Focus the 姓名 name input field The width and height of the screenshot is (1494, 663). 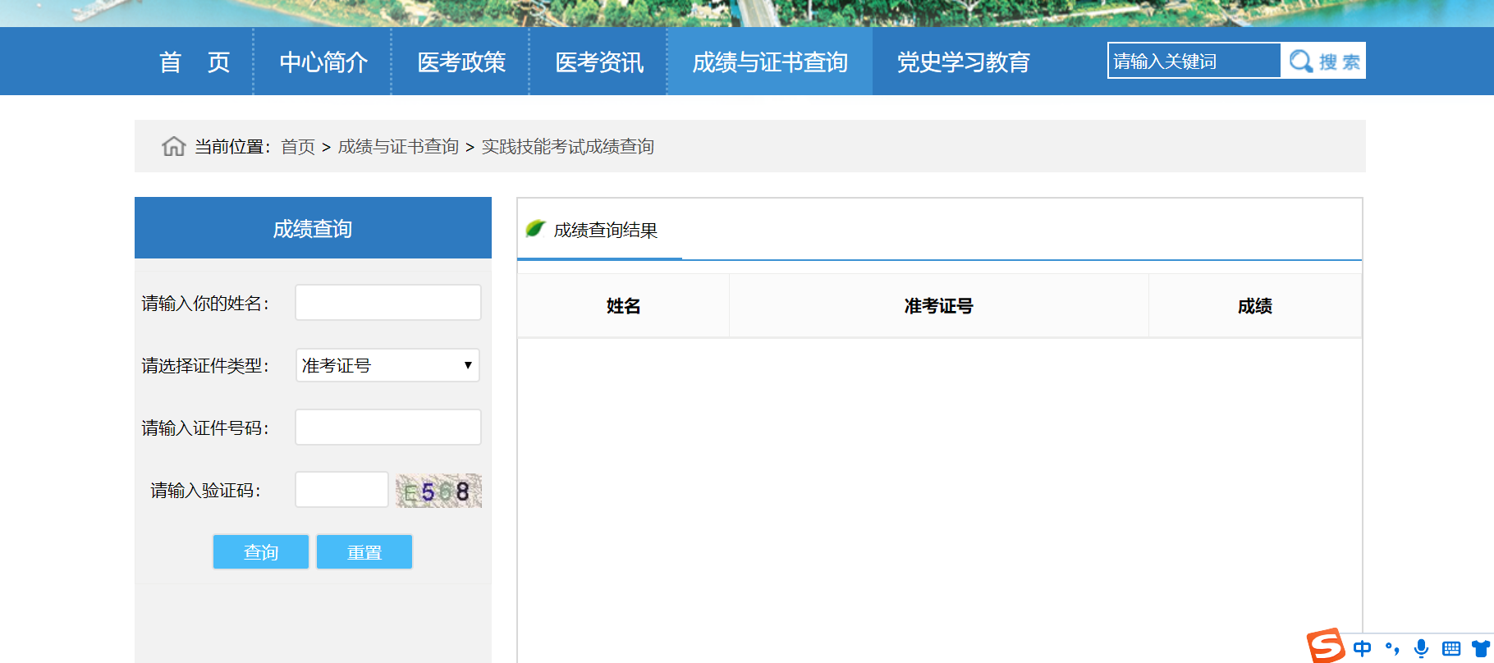387,303
